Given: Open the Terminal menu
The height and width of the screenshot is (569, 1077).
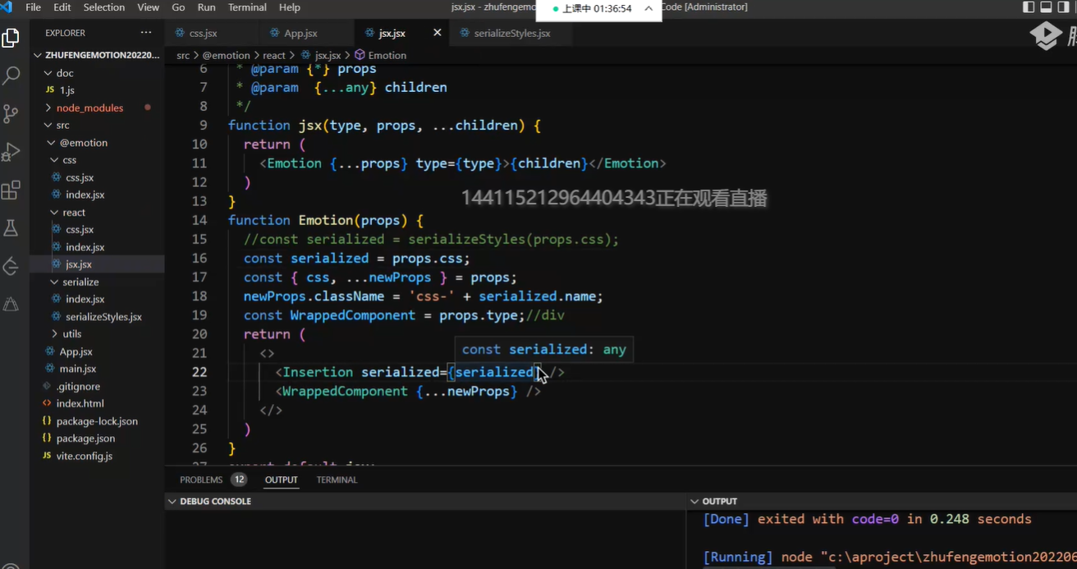Looking at the screenshot, I should pos(246,7).
